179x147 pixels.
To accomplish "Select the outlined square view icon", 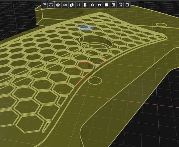I will [x=127, y=5].
